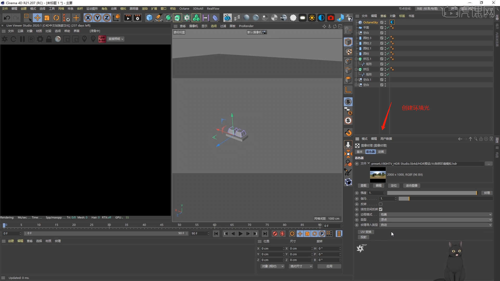Click the Enable Snap S icon
The width and height of the screenshot is (500, 281).
(x=348, y=102)
